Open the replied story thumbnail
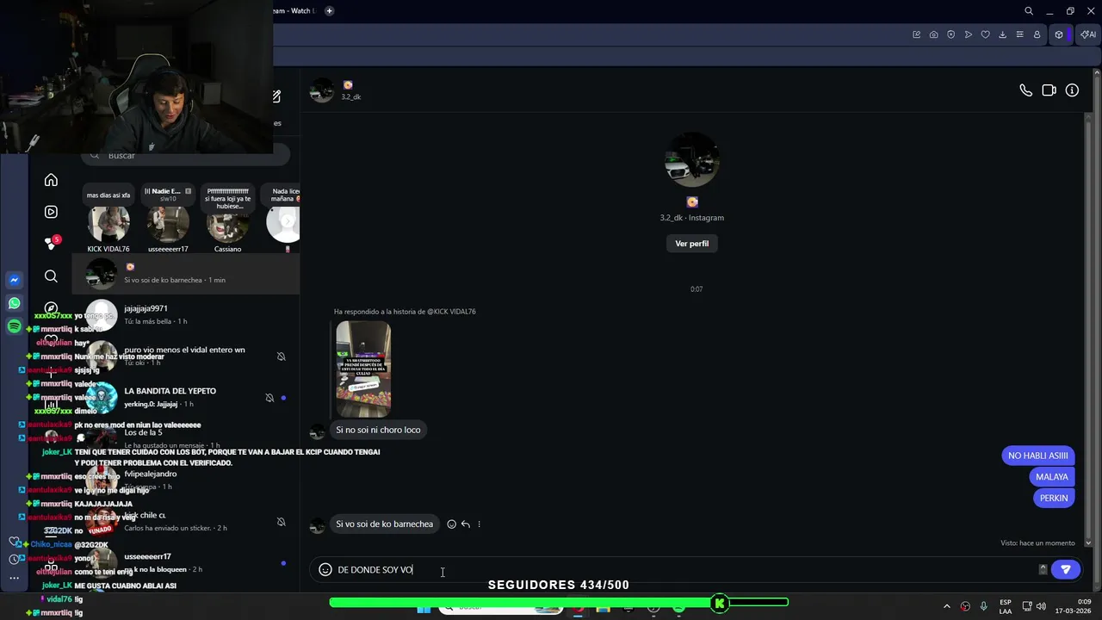1102x620 pixels. (362, 369)
